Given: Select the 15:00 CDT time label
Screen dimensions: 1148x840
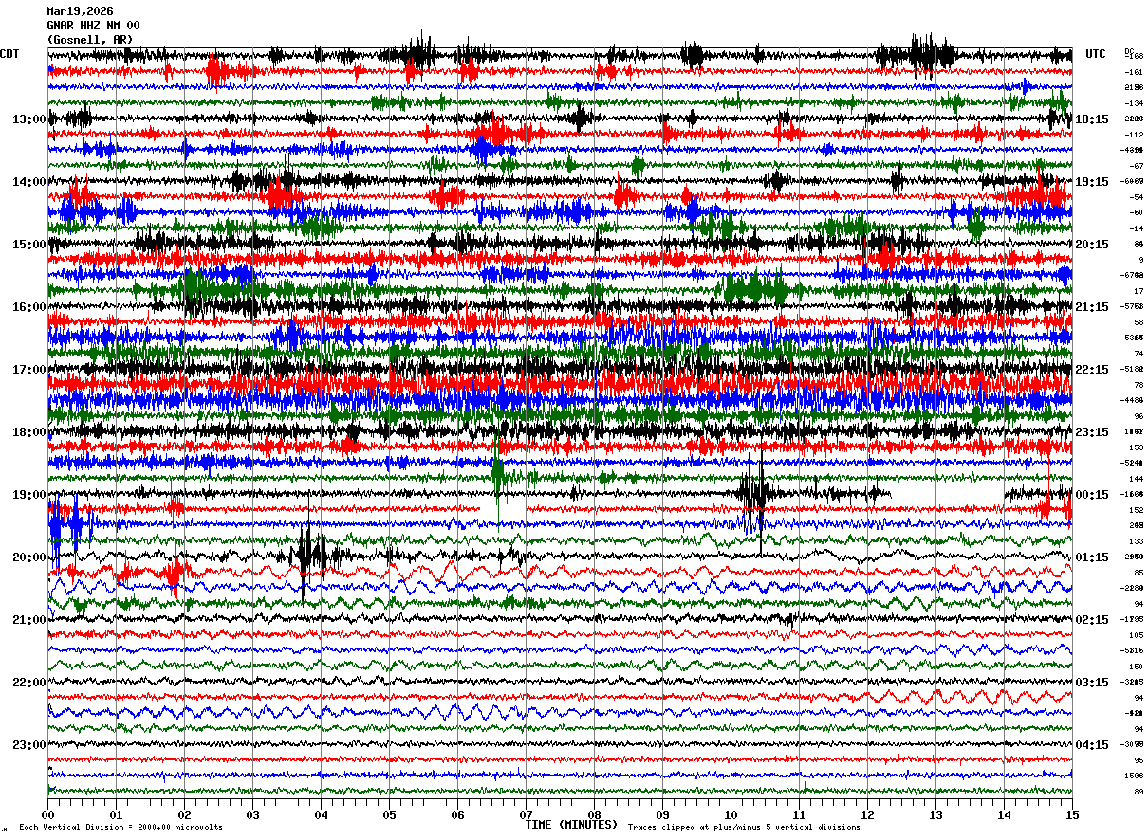Looking at the screenshot, I should tap(29, 245).
